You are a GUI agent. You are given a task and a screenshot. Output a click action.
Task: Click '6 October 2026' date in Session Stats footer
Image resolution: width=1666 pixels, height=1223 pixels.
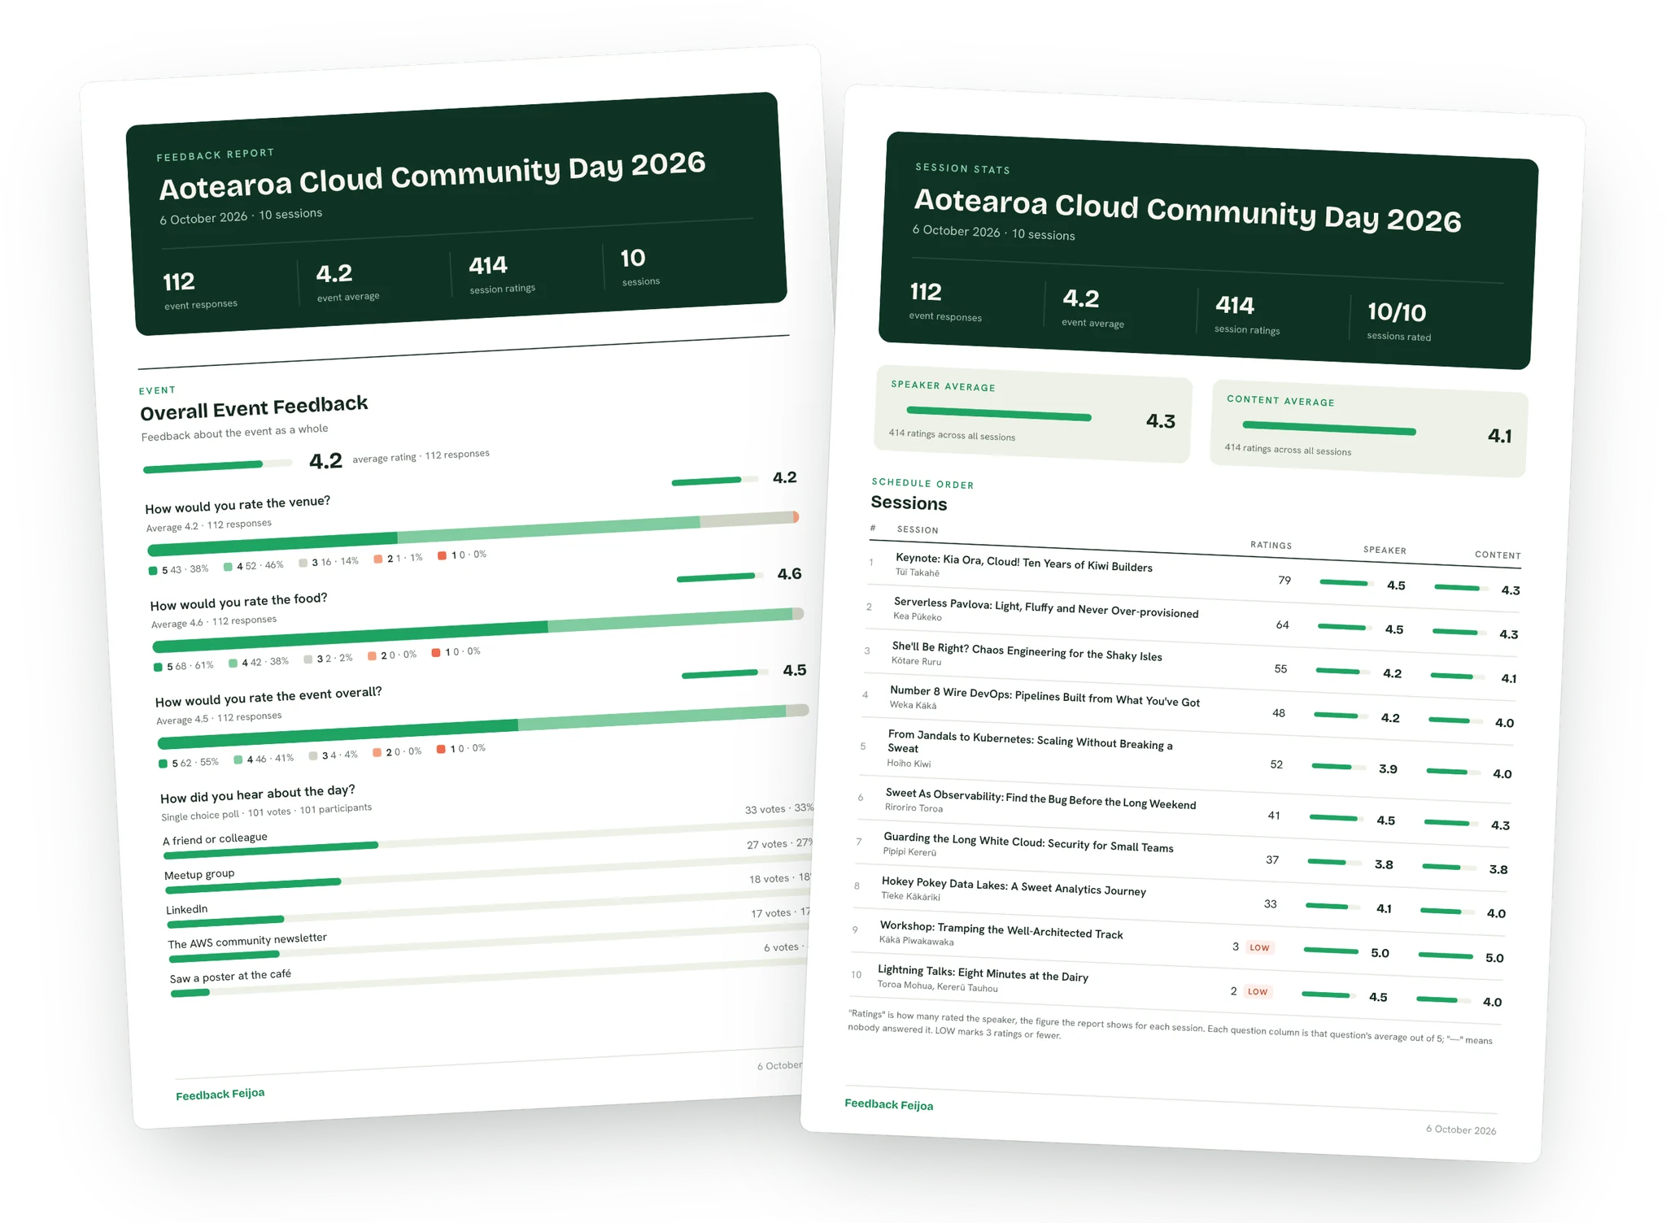point(1461,1129)
